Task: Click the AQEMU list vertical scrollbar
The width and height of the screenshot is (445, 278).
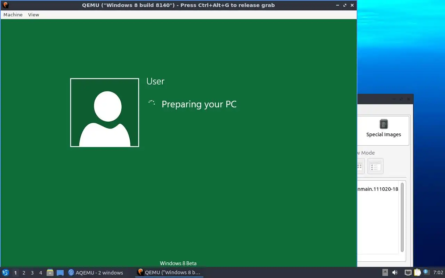Action: tap(402, 217)
